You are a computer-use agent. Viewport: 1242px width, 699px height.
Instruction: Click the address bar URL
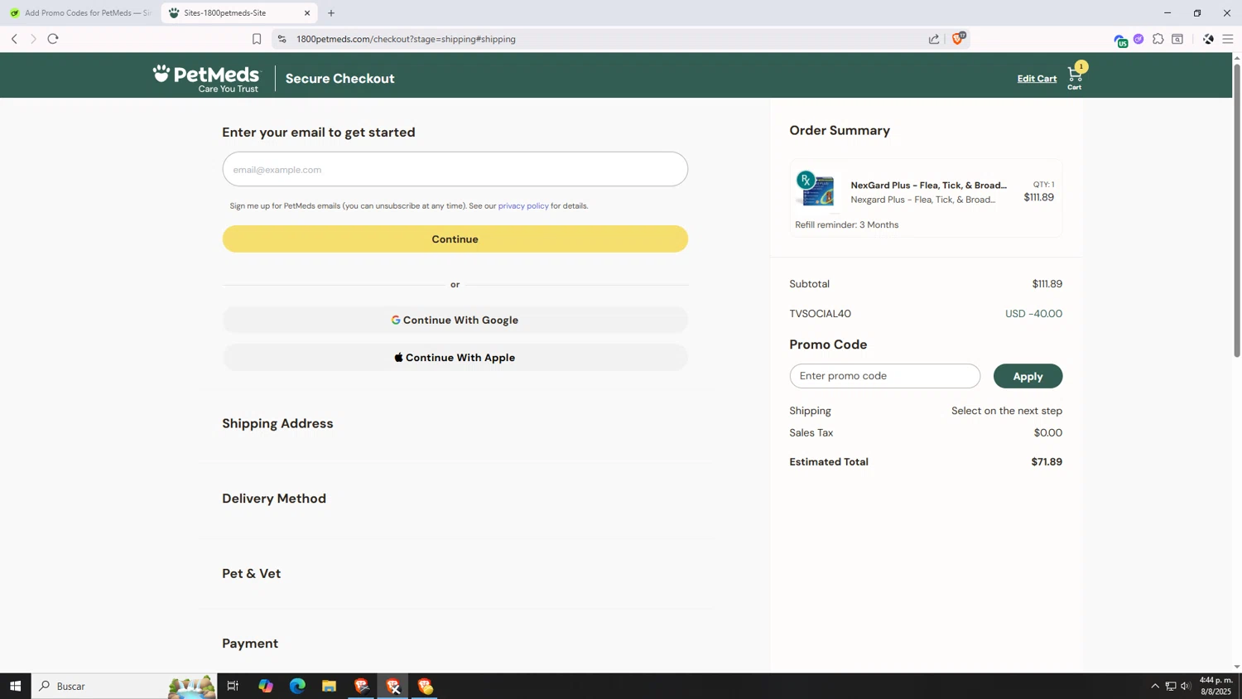(406, 39)
